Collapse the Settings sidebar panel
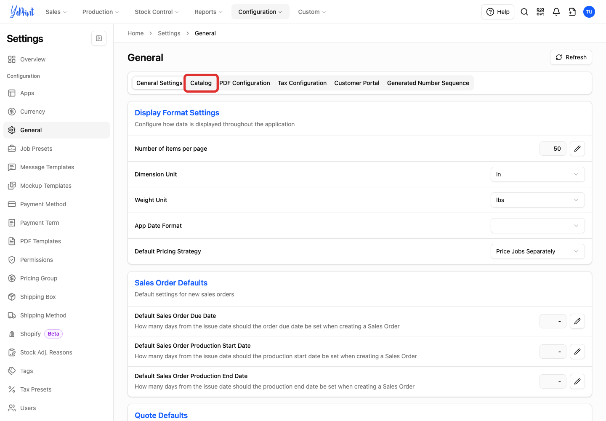 click(99, 38)
